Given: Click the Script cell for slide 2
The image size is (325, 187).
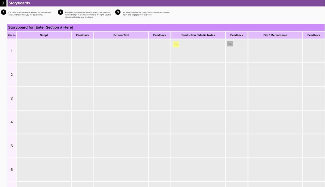Looking at the screenshot, I should [x=44, y=74].
